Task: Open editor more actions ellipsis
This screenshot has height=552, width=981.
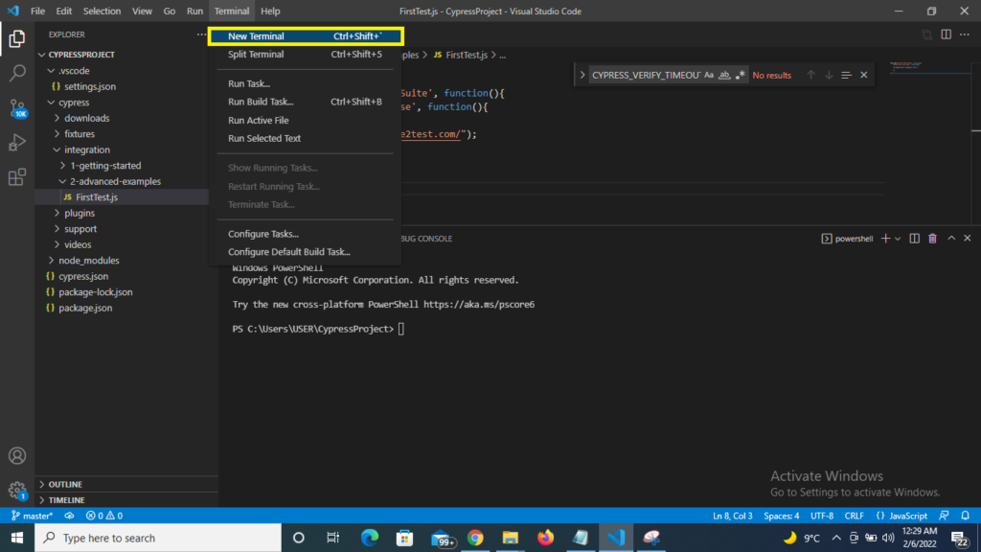Action: (965, 34)
